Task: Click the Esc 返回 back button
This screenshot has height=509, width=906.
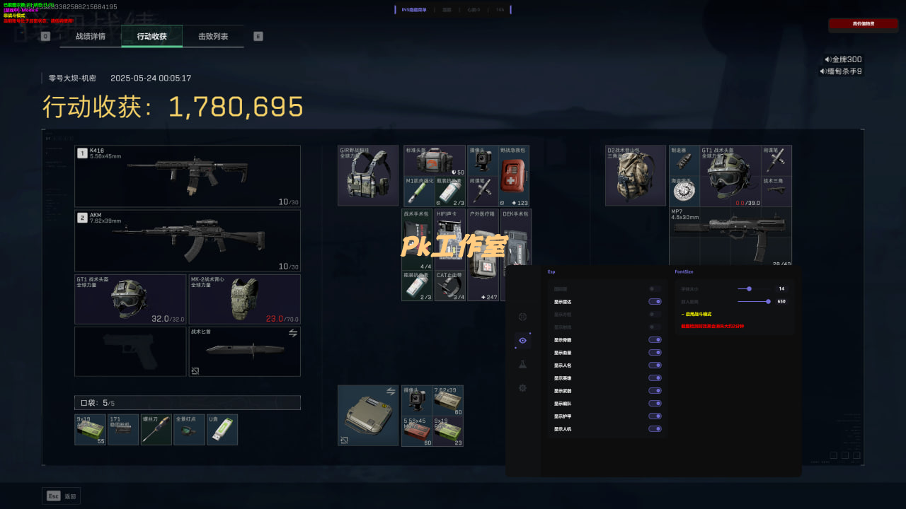Action: coord(61,496)
